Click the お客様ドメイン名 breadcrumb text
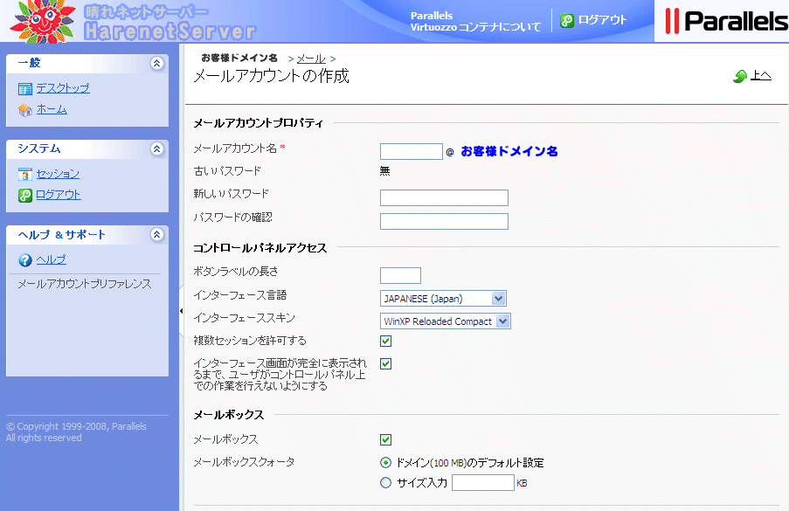Viewport: 789px width, 511px height. click(x=239, y=58)
